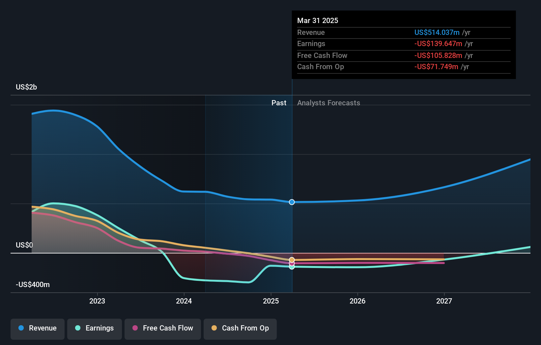Select the orange Cash From Op marker on chart
541x345 pixels.
click(x=291, y=260)
